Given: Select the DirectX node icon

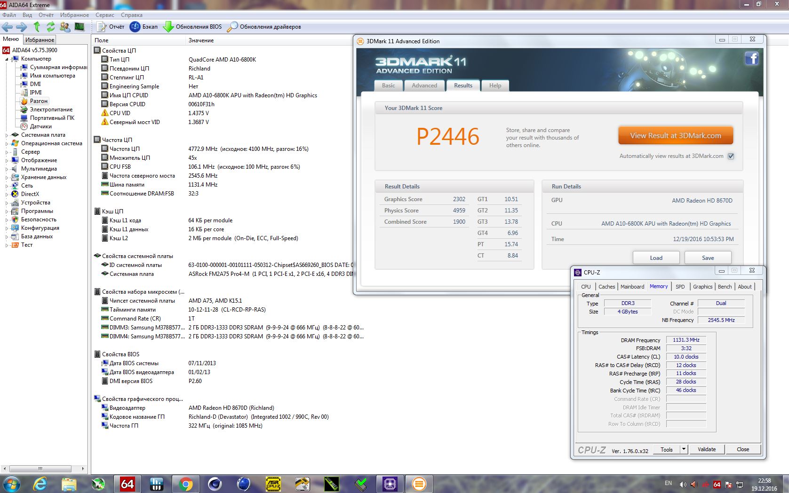Looking at the screenshot, I should [15, 194].
